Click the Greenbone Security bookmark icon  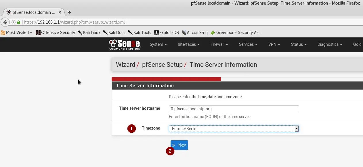tap(213, 33)
